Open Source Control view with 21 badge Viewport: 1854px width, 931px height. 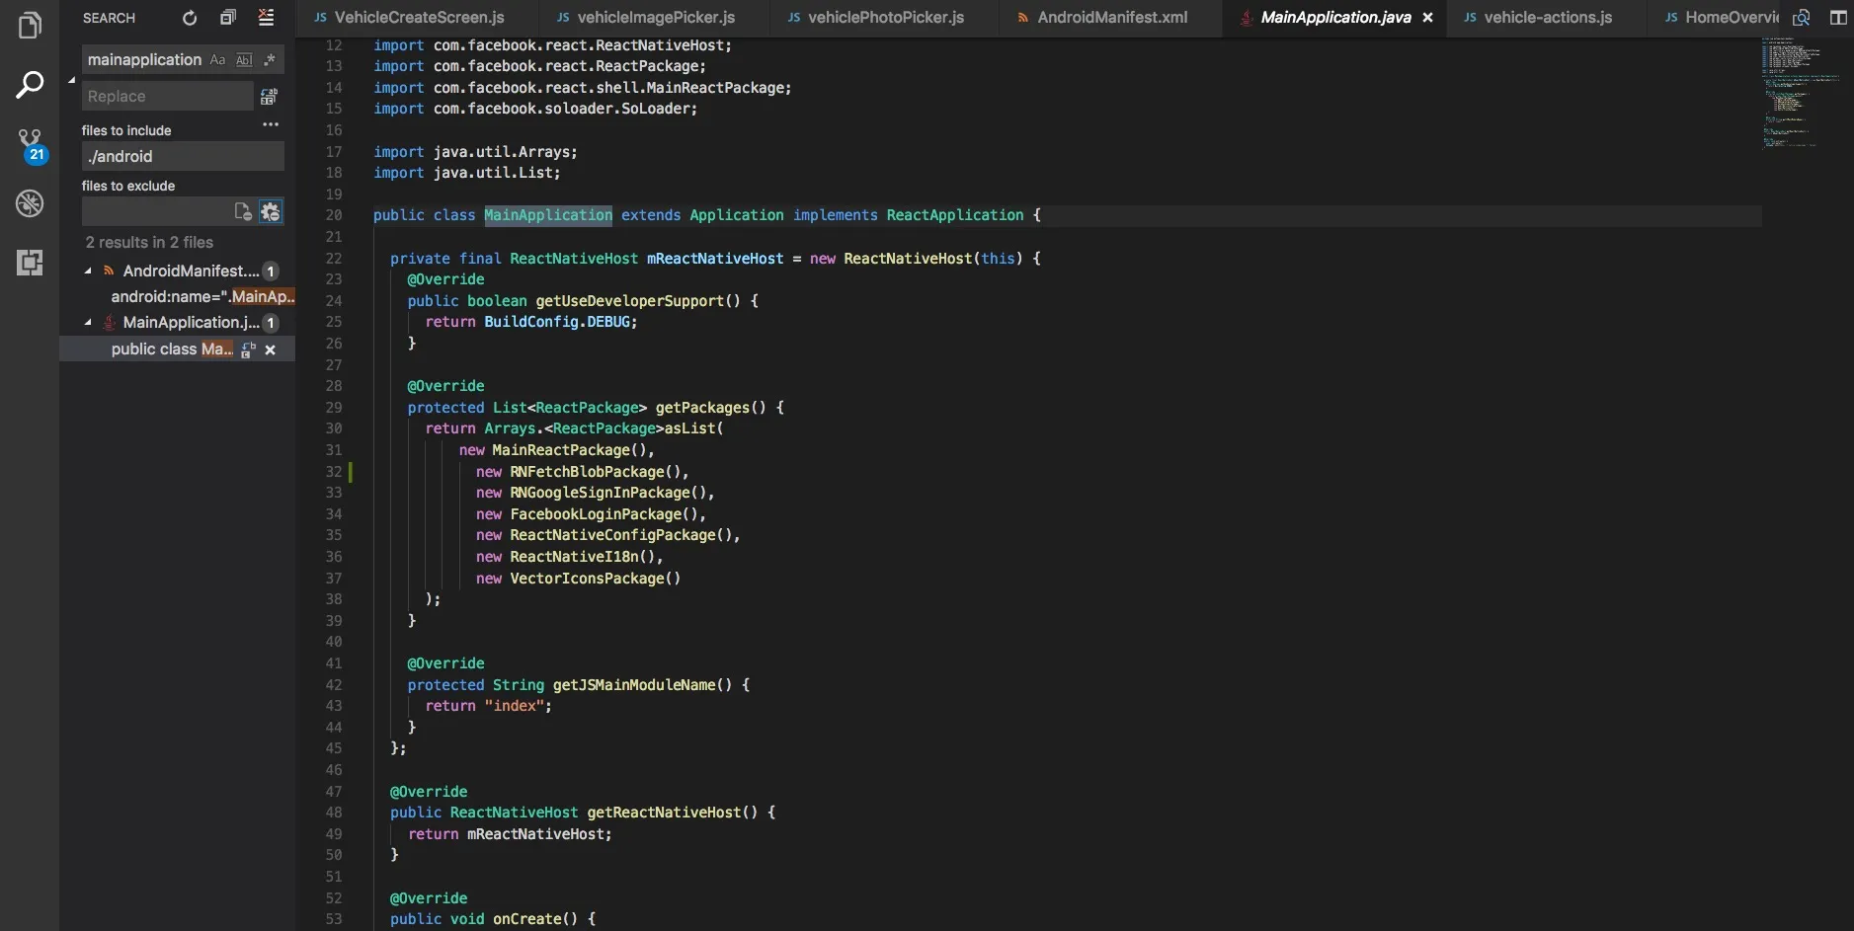click(31, 144)
